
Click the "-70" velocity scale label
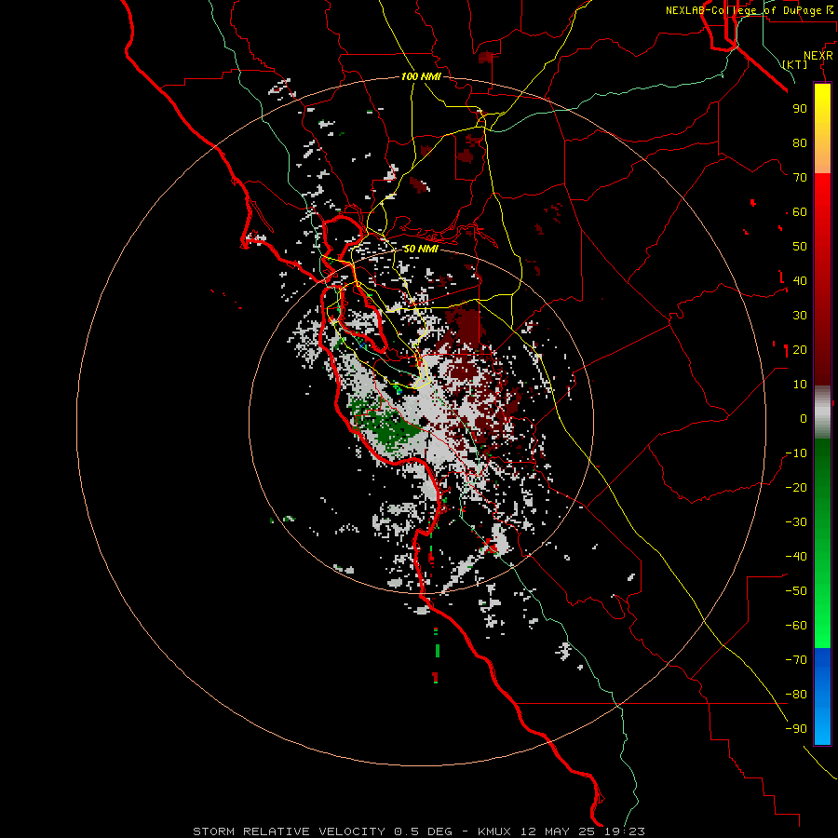[x=796, y=660]
